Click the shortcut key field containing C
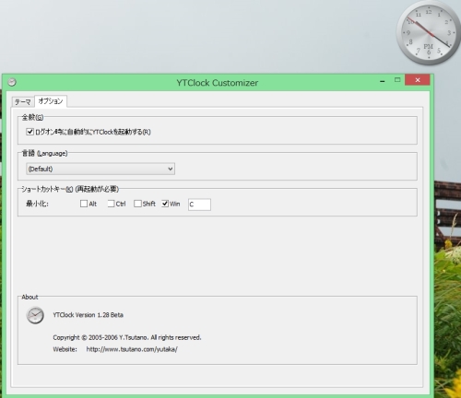This screenshot has width=461, height=398. pyautogui.click(x=199, y=205)
